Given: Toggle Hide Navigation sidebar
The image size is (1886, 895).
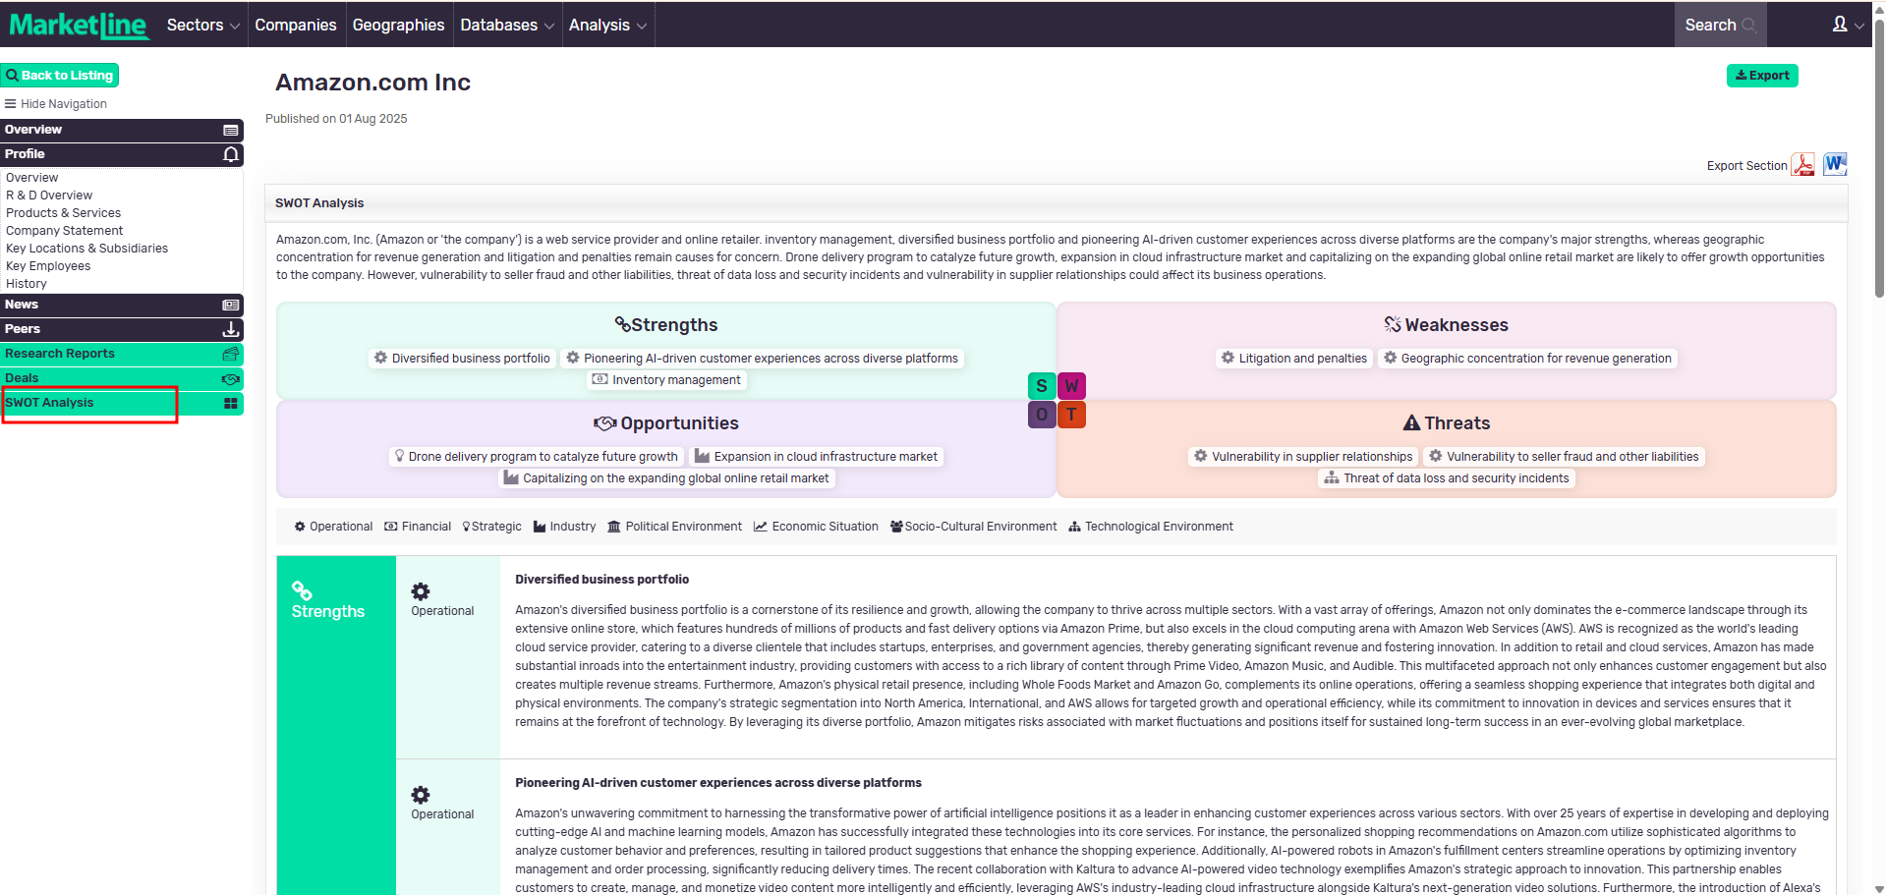Looking at the screenshot, I should click(56, 104).
